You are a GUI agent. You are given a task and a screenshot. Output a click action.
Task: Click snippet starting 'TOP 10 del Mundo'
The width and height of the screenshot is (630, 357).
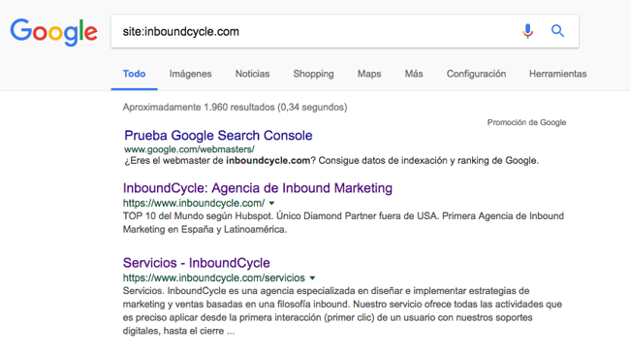(x=343, y=223)
